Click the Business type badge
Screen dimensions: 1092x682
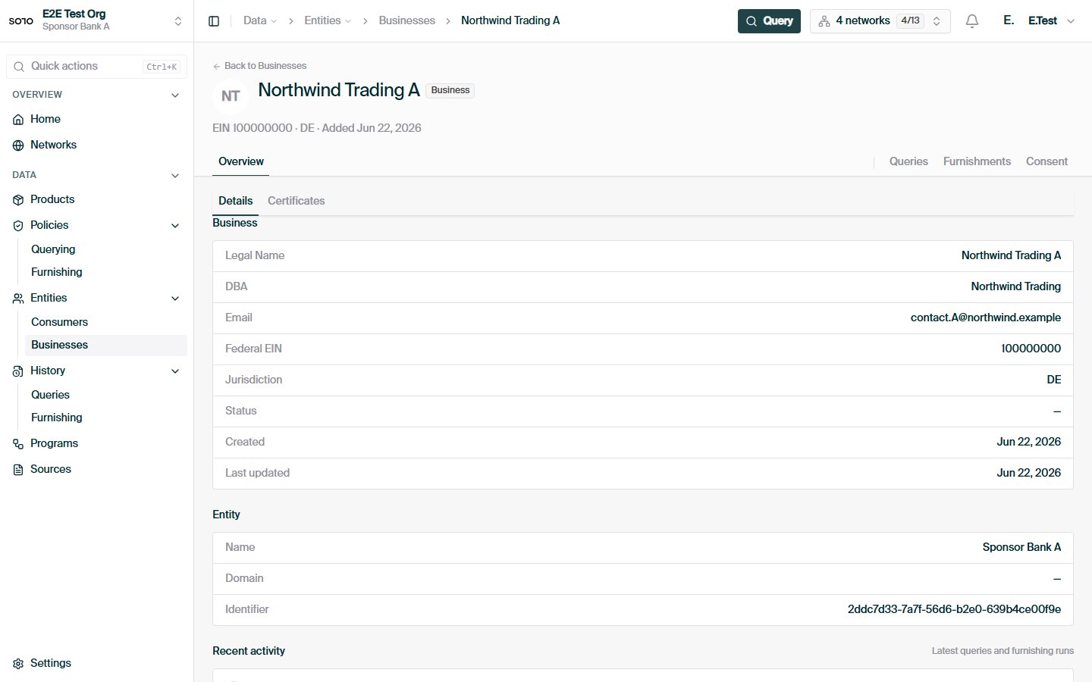tap(450, 90)
